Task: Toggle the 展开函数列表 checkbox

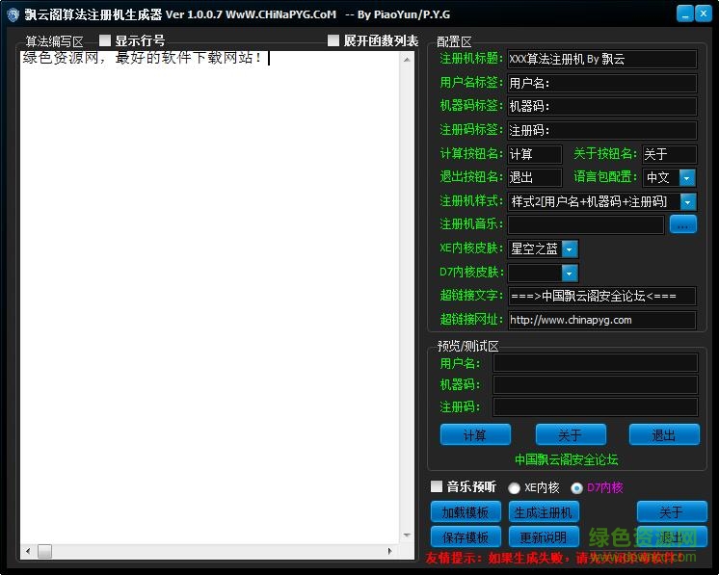Action: 333,40
